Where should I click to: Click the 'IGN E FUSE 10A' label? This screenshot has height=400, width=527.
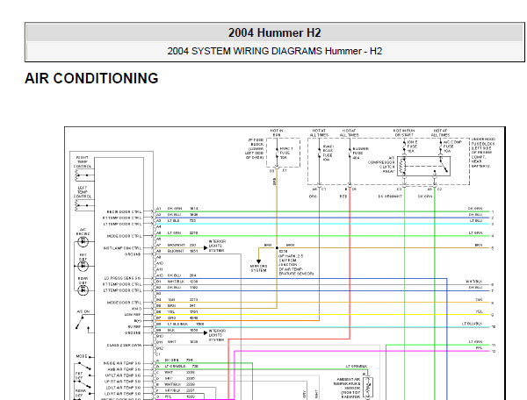[412, 146]
